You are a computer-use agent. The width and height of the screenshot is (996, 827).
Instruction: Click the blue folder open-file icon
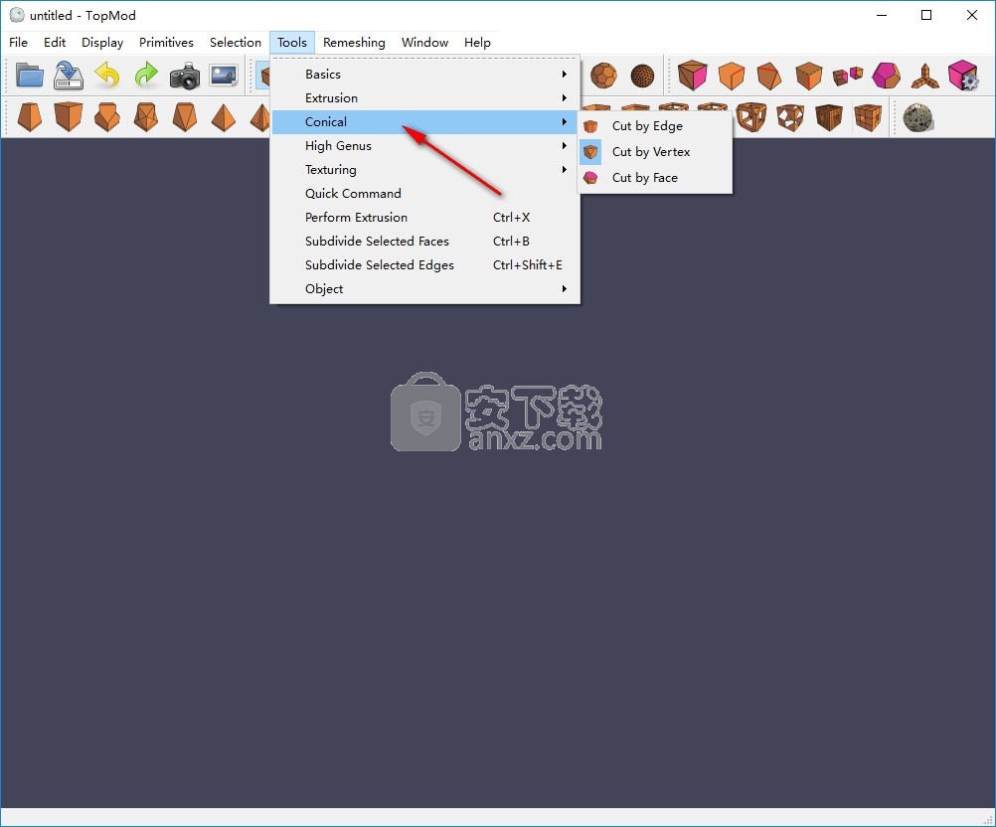(29, 76)
